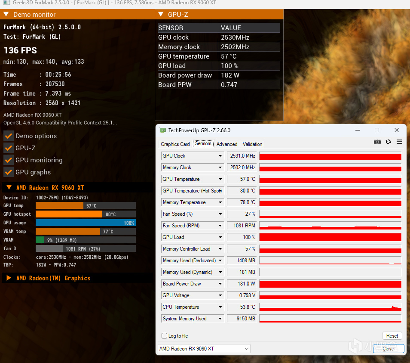Open the Fan Speed (RPM) dropdown arrow
410x363 pixels.
coord(220,226)
